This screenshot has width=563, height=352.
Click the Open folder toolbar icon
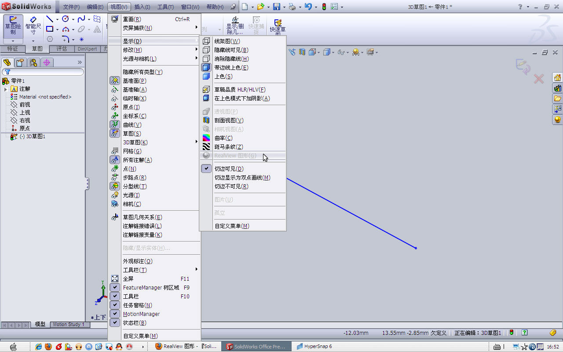point(260,7)
